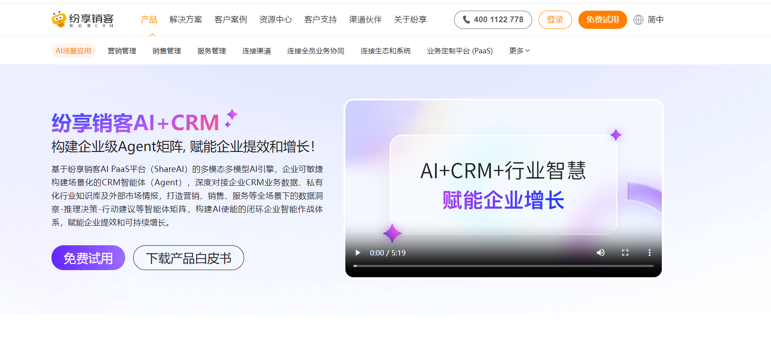Open the 解决方案 navigation menu
Screen dimensions: 771x339
click(x=186, y=20)
